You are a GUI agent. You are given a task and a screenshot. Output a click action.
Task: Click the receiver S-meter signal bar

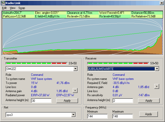click(x=118, y=63)
